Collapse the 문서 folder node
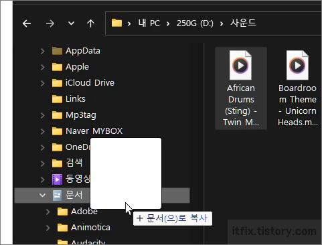 tap(42, 195)
